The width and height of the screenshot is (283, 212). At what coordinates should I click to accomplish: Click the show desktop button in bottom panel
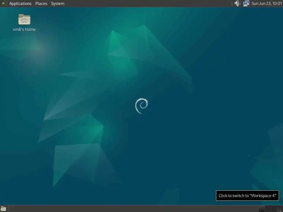(x=3, y=209)
